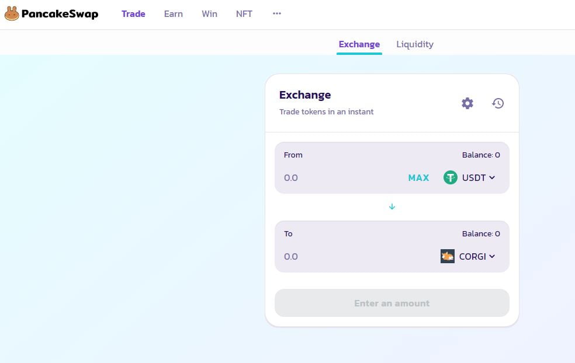Switch to the Liquidity tab
The height and width of the screenshot is (363, 575).
(x=415, y=44)
